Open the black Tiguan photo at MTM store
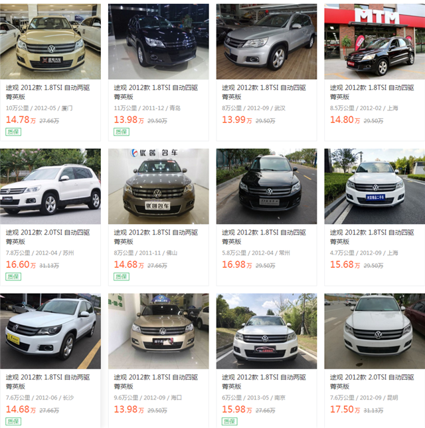This screenshot has height=428, width=425. click(375, 41)
